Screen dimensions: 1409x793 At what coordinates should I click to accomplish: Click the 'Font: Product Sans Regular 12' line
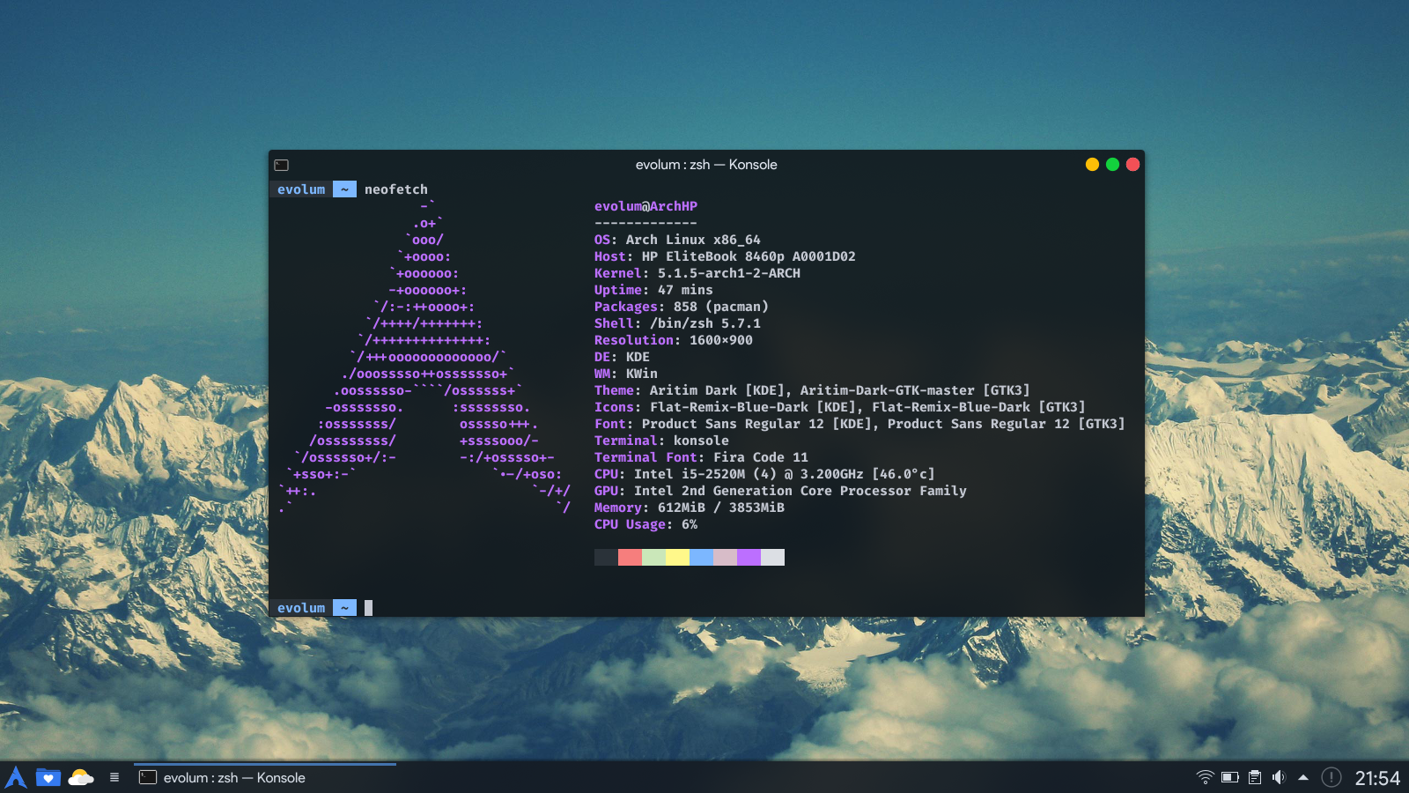tap(859, 424)
